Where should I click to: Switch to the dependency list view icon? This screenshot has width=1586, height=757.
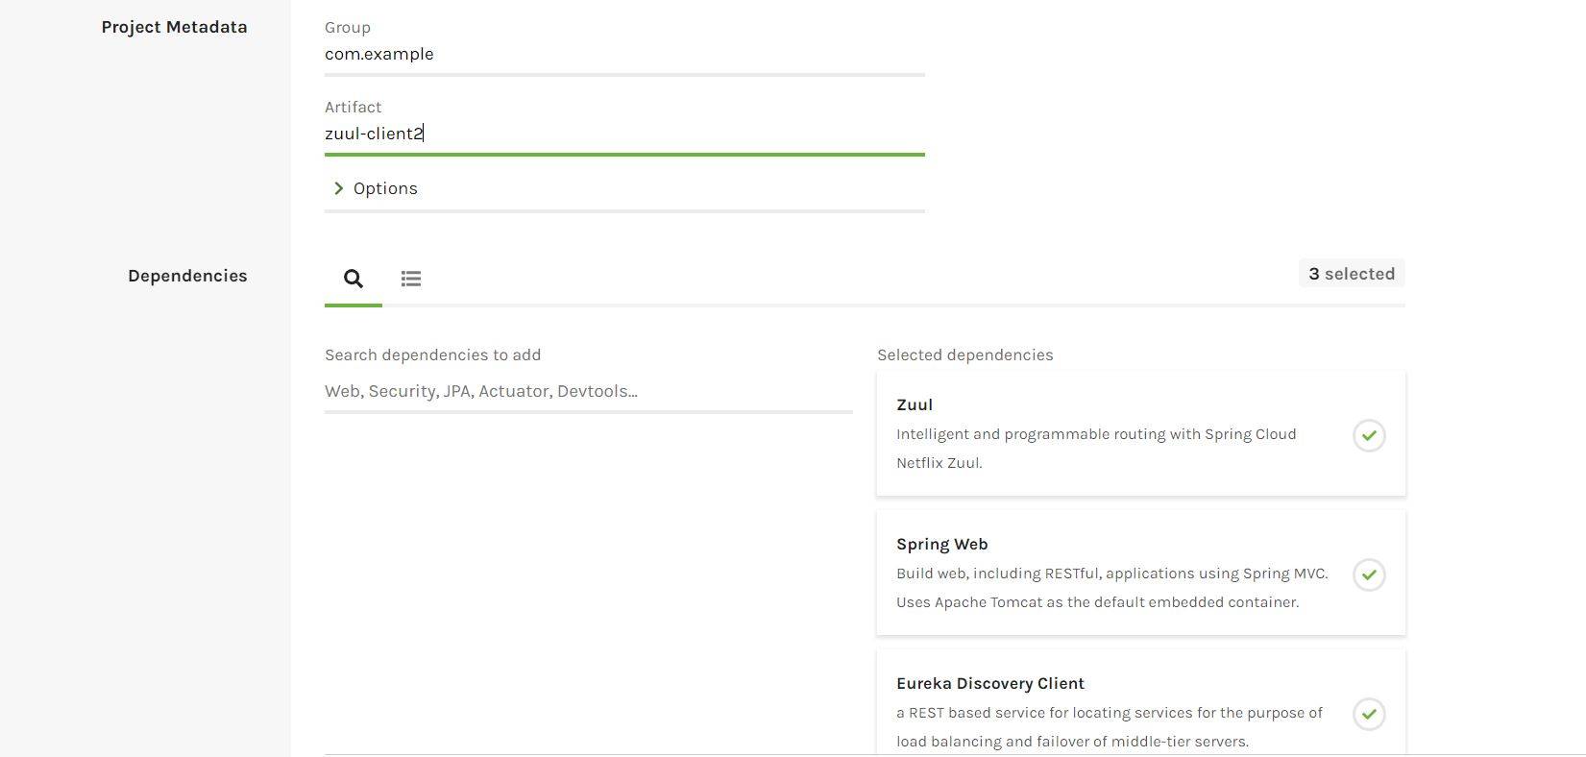(411, 279)
